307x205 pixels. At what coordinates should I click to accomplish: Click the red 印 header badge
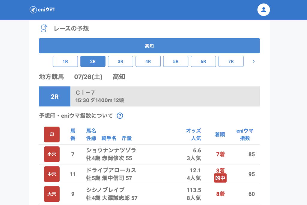click(x=52, y=134)
